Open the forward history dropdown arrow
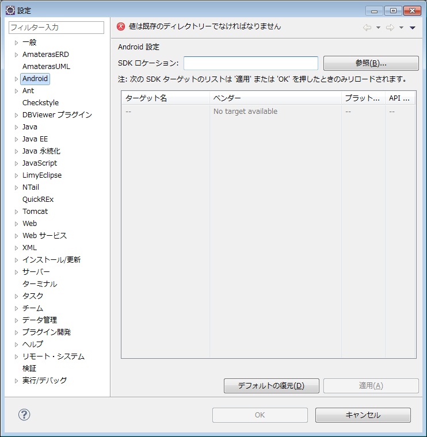 pyautogui.click(x=401, y=28)
